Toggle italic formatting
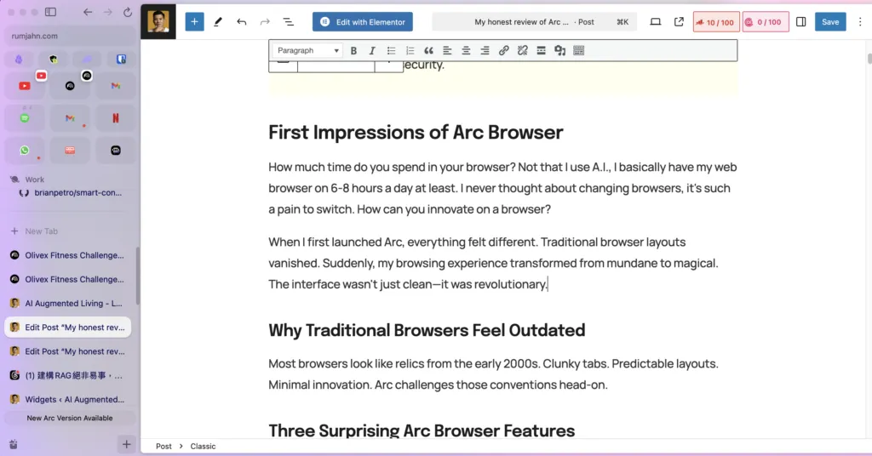This screenshot has height=456, width=872. 372,51
